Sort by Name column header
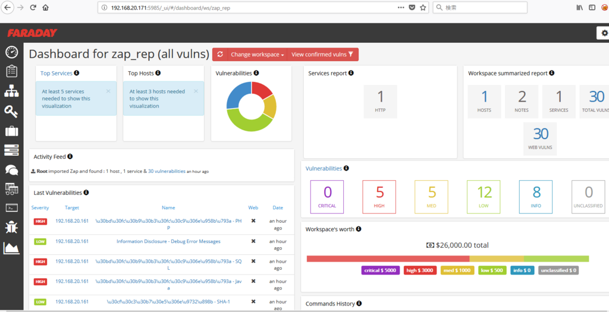Image resolution: width=609 pixels, height=312 pixels. (168, 207)
